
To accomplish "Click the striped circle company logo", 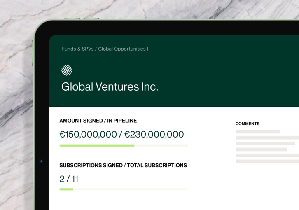I will tap(67, 70).
